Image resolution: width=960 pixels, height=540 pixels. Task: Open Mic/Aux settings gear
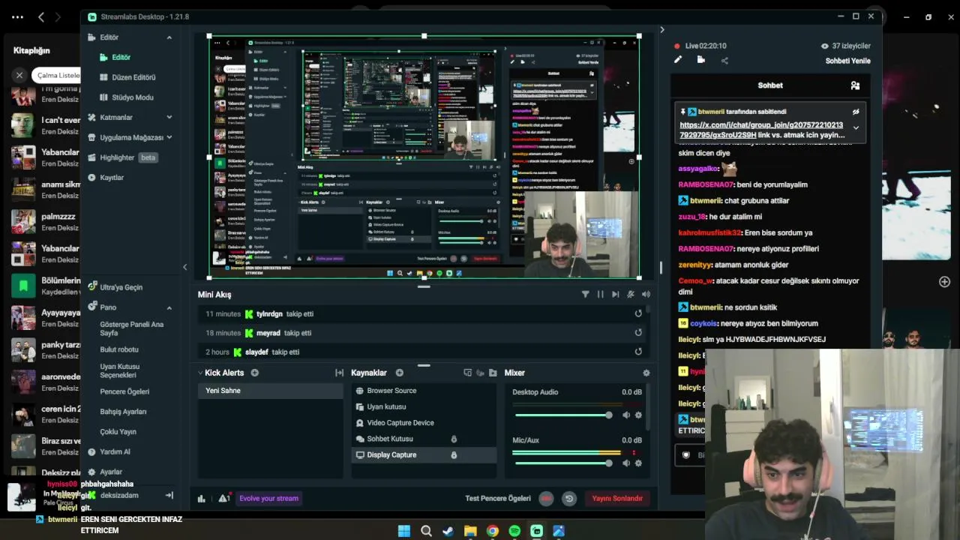coord(638,463)
